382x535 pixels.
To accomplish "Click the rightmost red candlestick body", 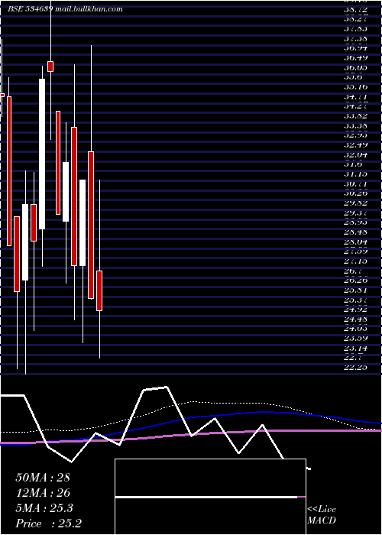I will click(x=99, y=290).
